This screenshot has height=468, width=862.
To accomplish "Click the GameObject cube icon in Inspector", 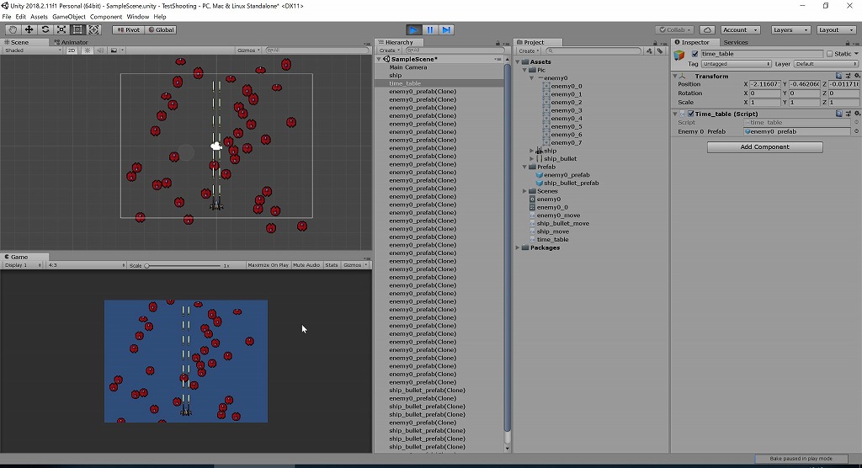I will click(679, 56).
